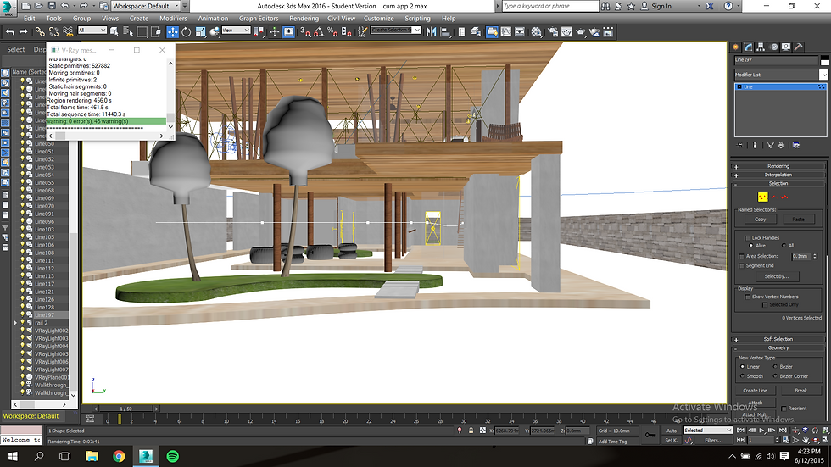The width and height of the screenshot is (831, 467).
Task: Toggle the Angle Snap icon
Action: pyautogui.click(x=319, y=32)
